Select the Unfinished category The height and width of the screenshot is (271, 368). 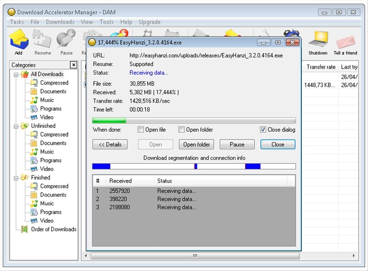(43, 126)
